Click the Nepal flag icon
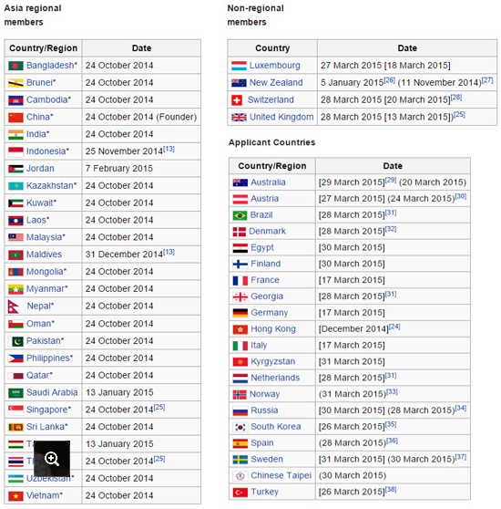Image resolution: width=501 pixels, height=509 pixels. coord(14,306)
